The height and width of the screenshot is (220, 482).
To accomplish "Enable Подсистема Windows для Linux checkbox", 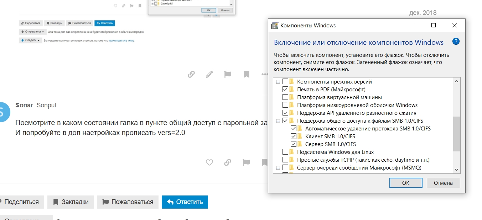I will (285, 152).
